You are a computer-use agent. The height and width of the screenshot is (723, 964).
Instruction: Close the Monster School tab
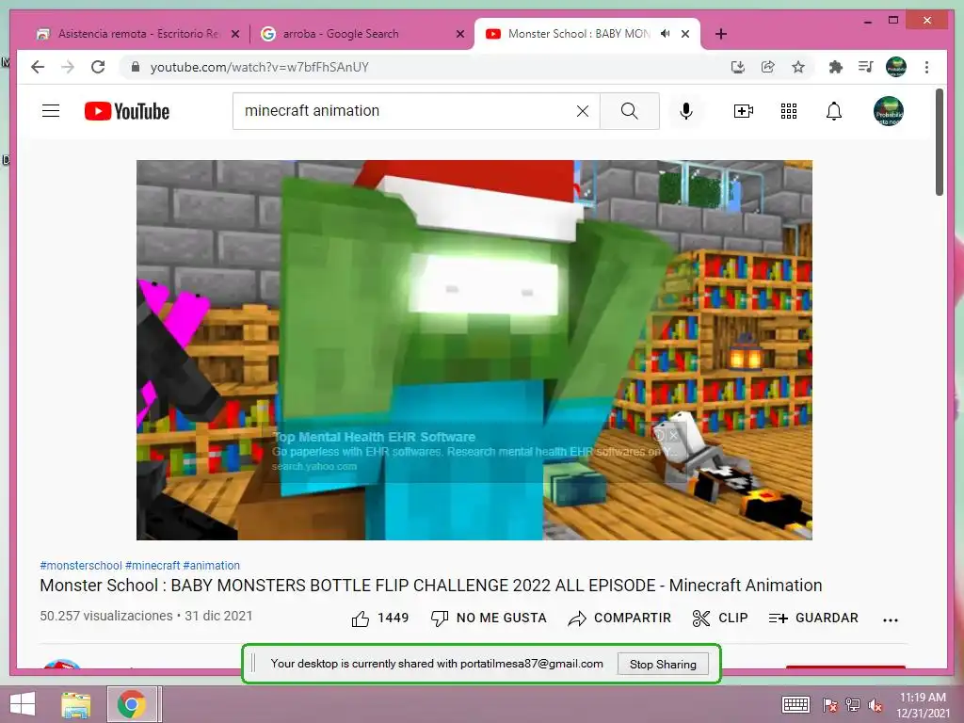pos(685,34)
